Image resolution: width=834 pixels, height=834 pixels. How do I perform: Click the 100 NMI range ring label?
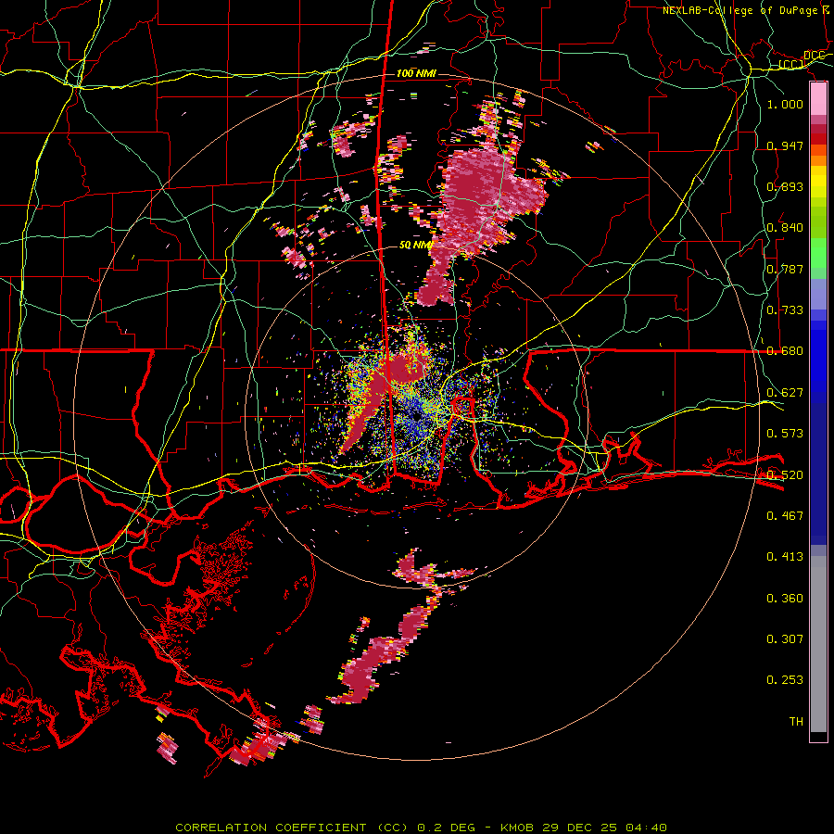[416, 73]
